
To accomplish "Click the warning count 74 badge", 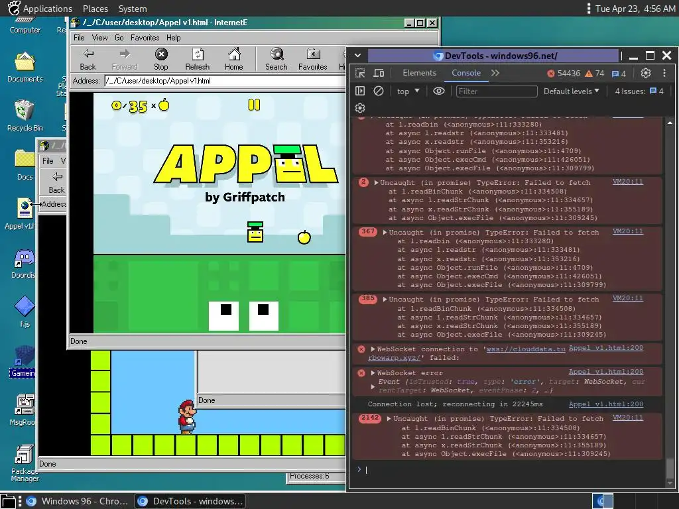I will click(x=595, y=74).
